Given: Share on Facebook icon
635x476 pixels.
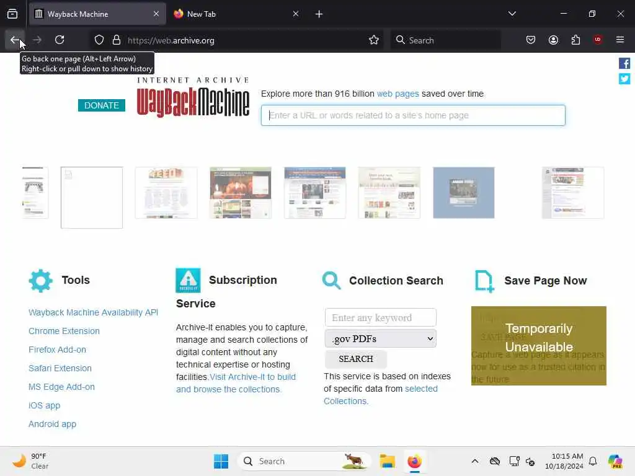Looking at the screenshot, I should [x=624, y=64].
